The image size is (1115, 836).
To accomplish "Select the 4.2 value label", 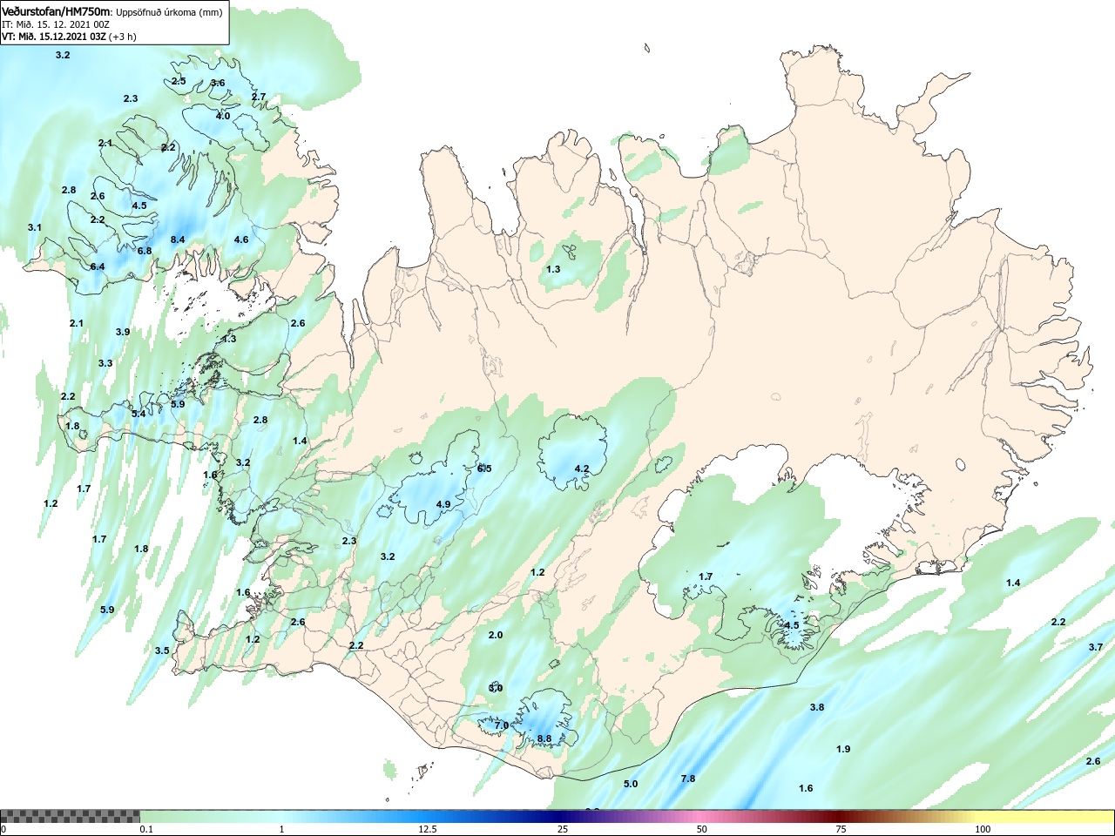I will click(582, 469).
